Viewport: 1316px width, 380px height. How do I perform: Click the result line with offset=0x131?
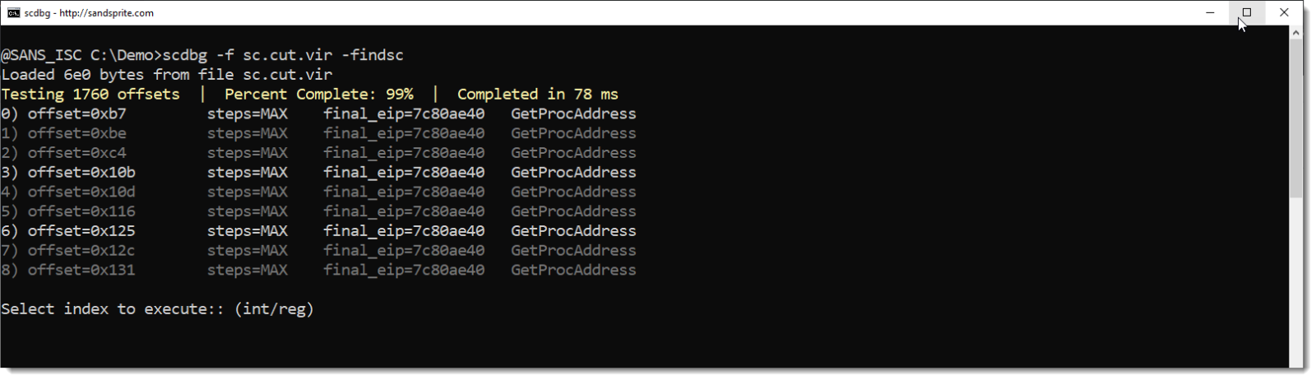318,270
